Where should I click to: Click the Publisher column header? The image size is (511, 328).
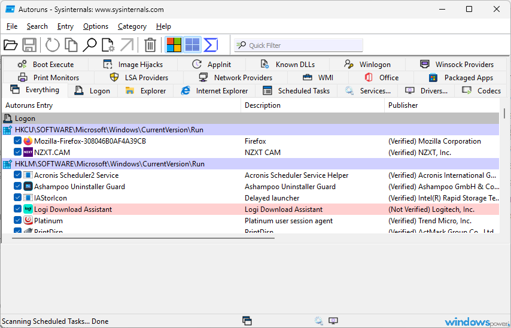tap(442, 105)
